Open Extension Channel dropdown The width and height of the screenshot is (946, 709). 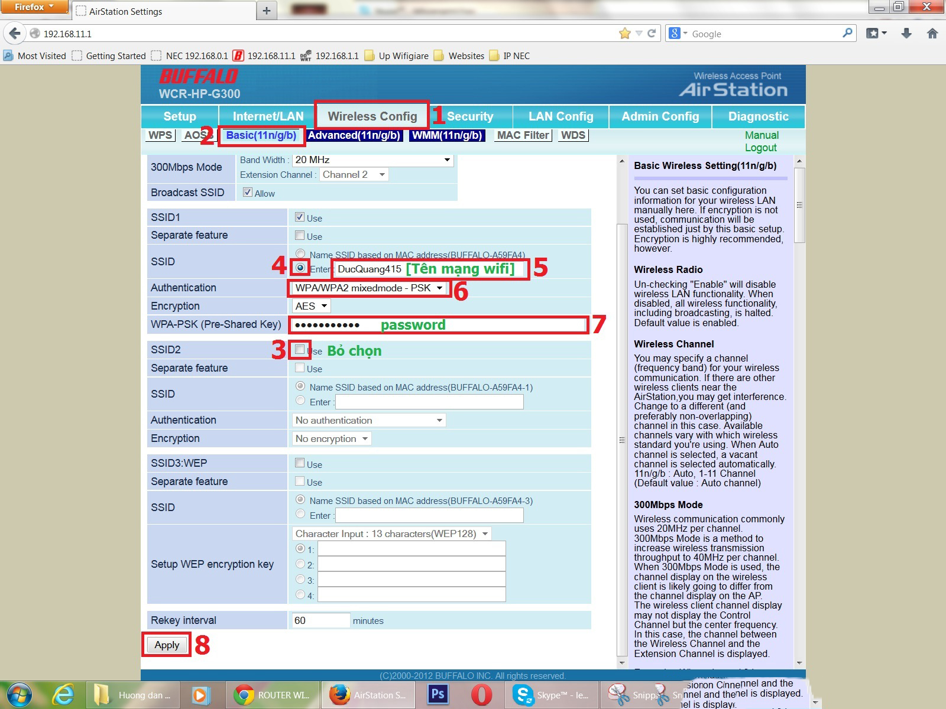(x=354, y=174)
